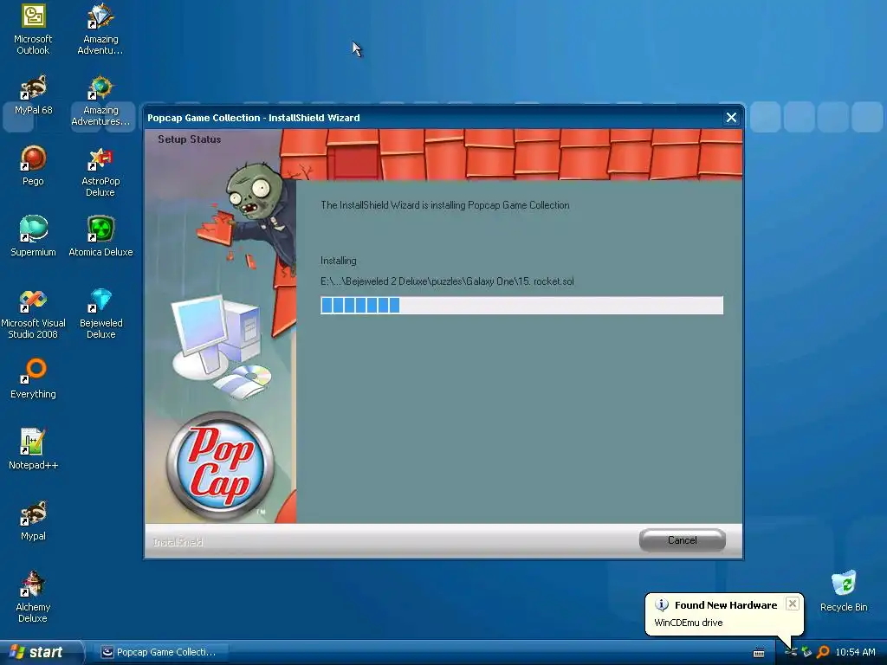Click the Mypal desktop shortcut

[33, 520]
